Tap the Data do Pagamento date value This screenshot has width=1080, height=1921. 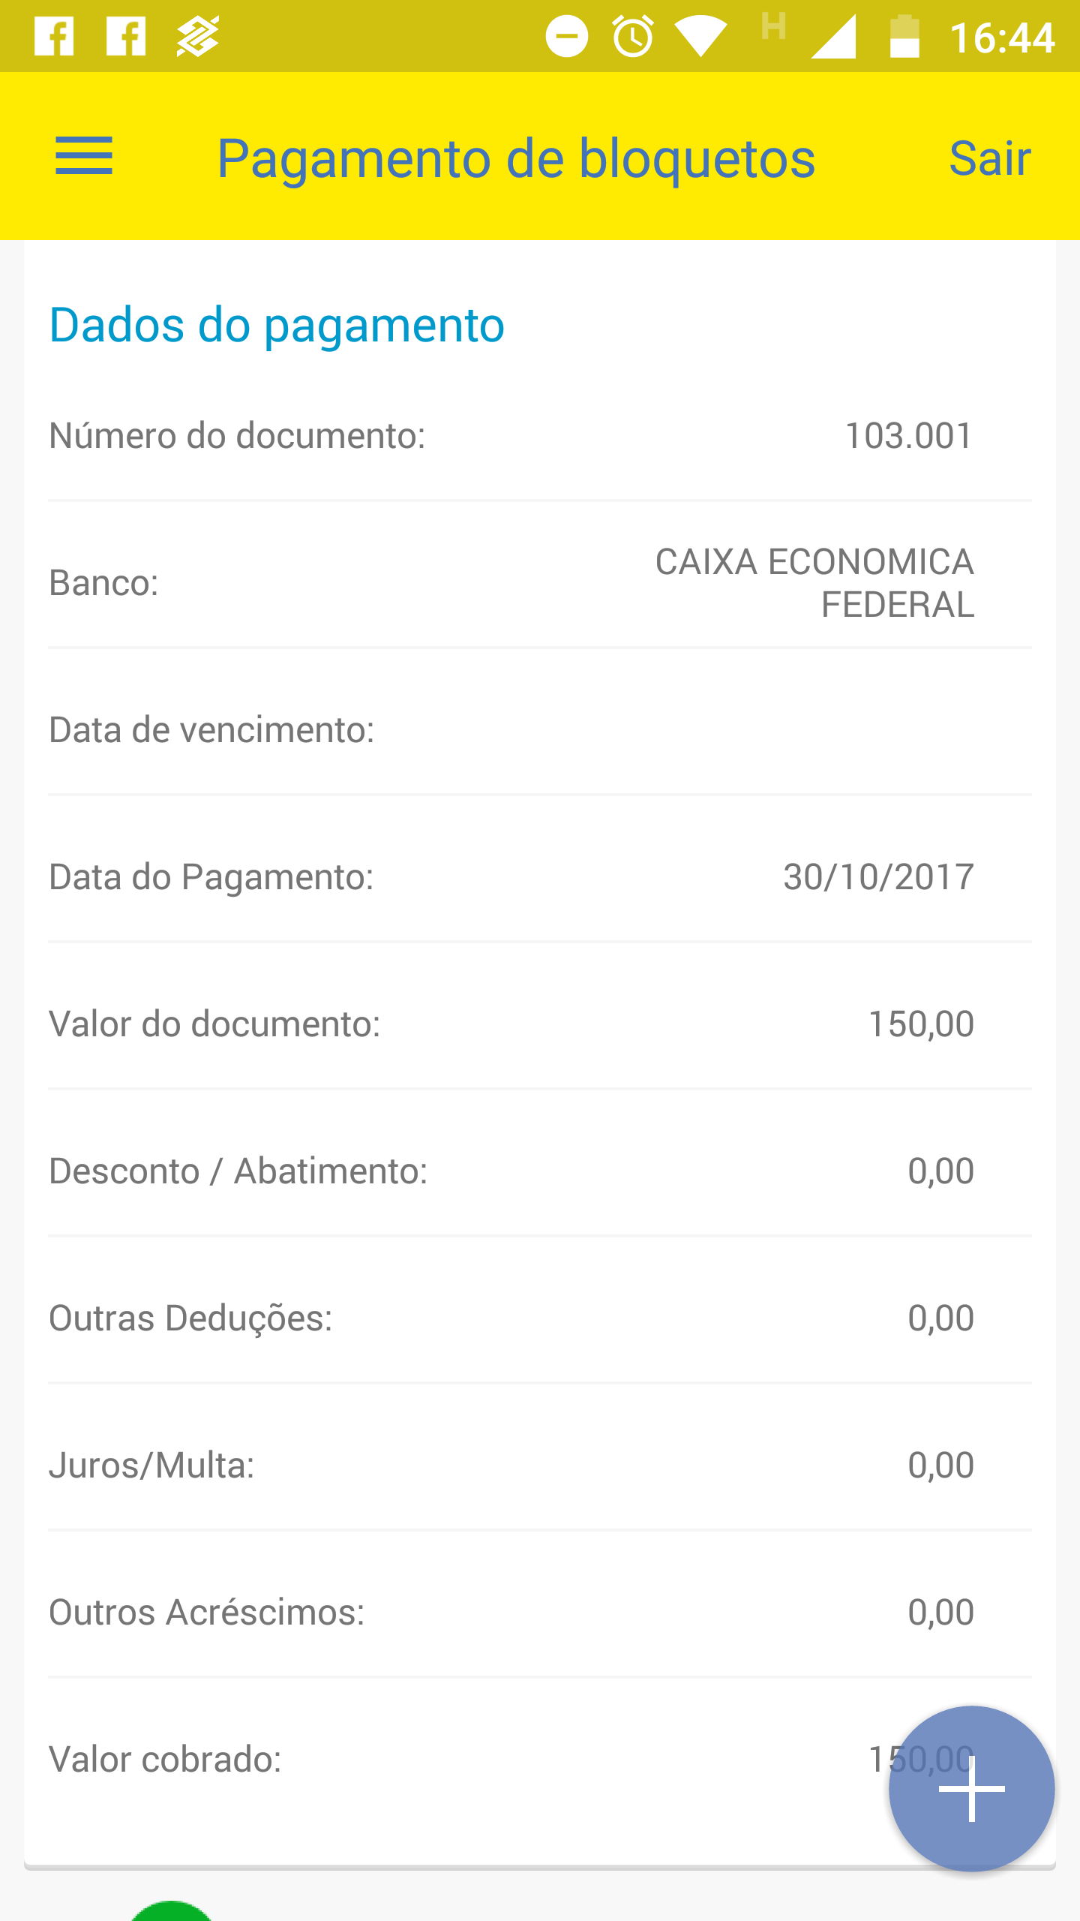(878, 877)
